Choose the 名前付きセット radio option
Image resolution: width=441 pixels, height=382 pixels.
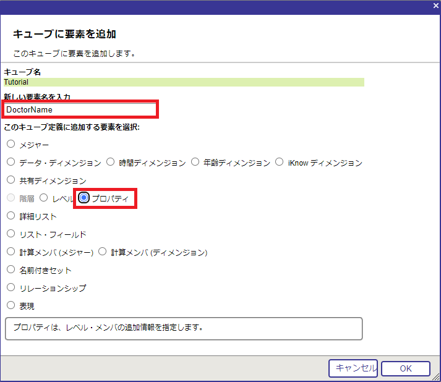(x=11, y=270)
